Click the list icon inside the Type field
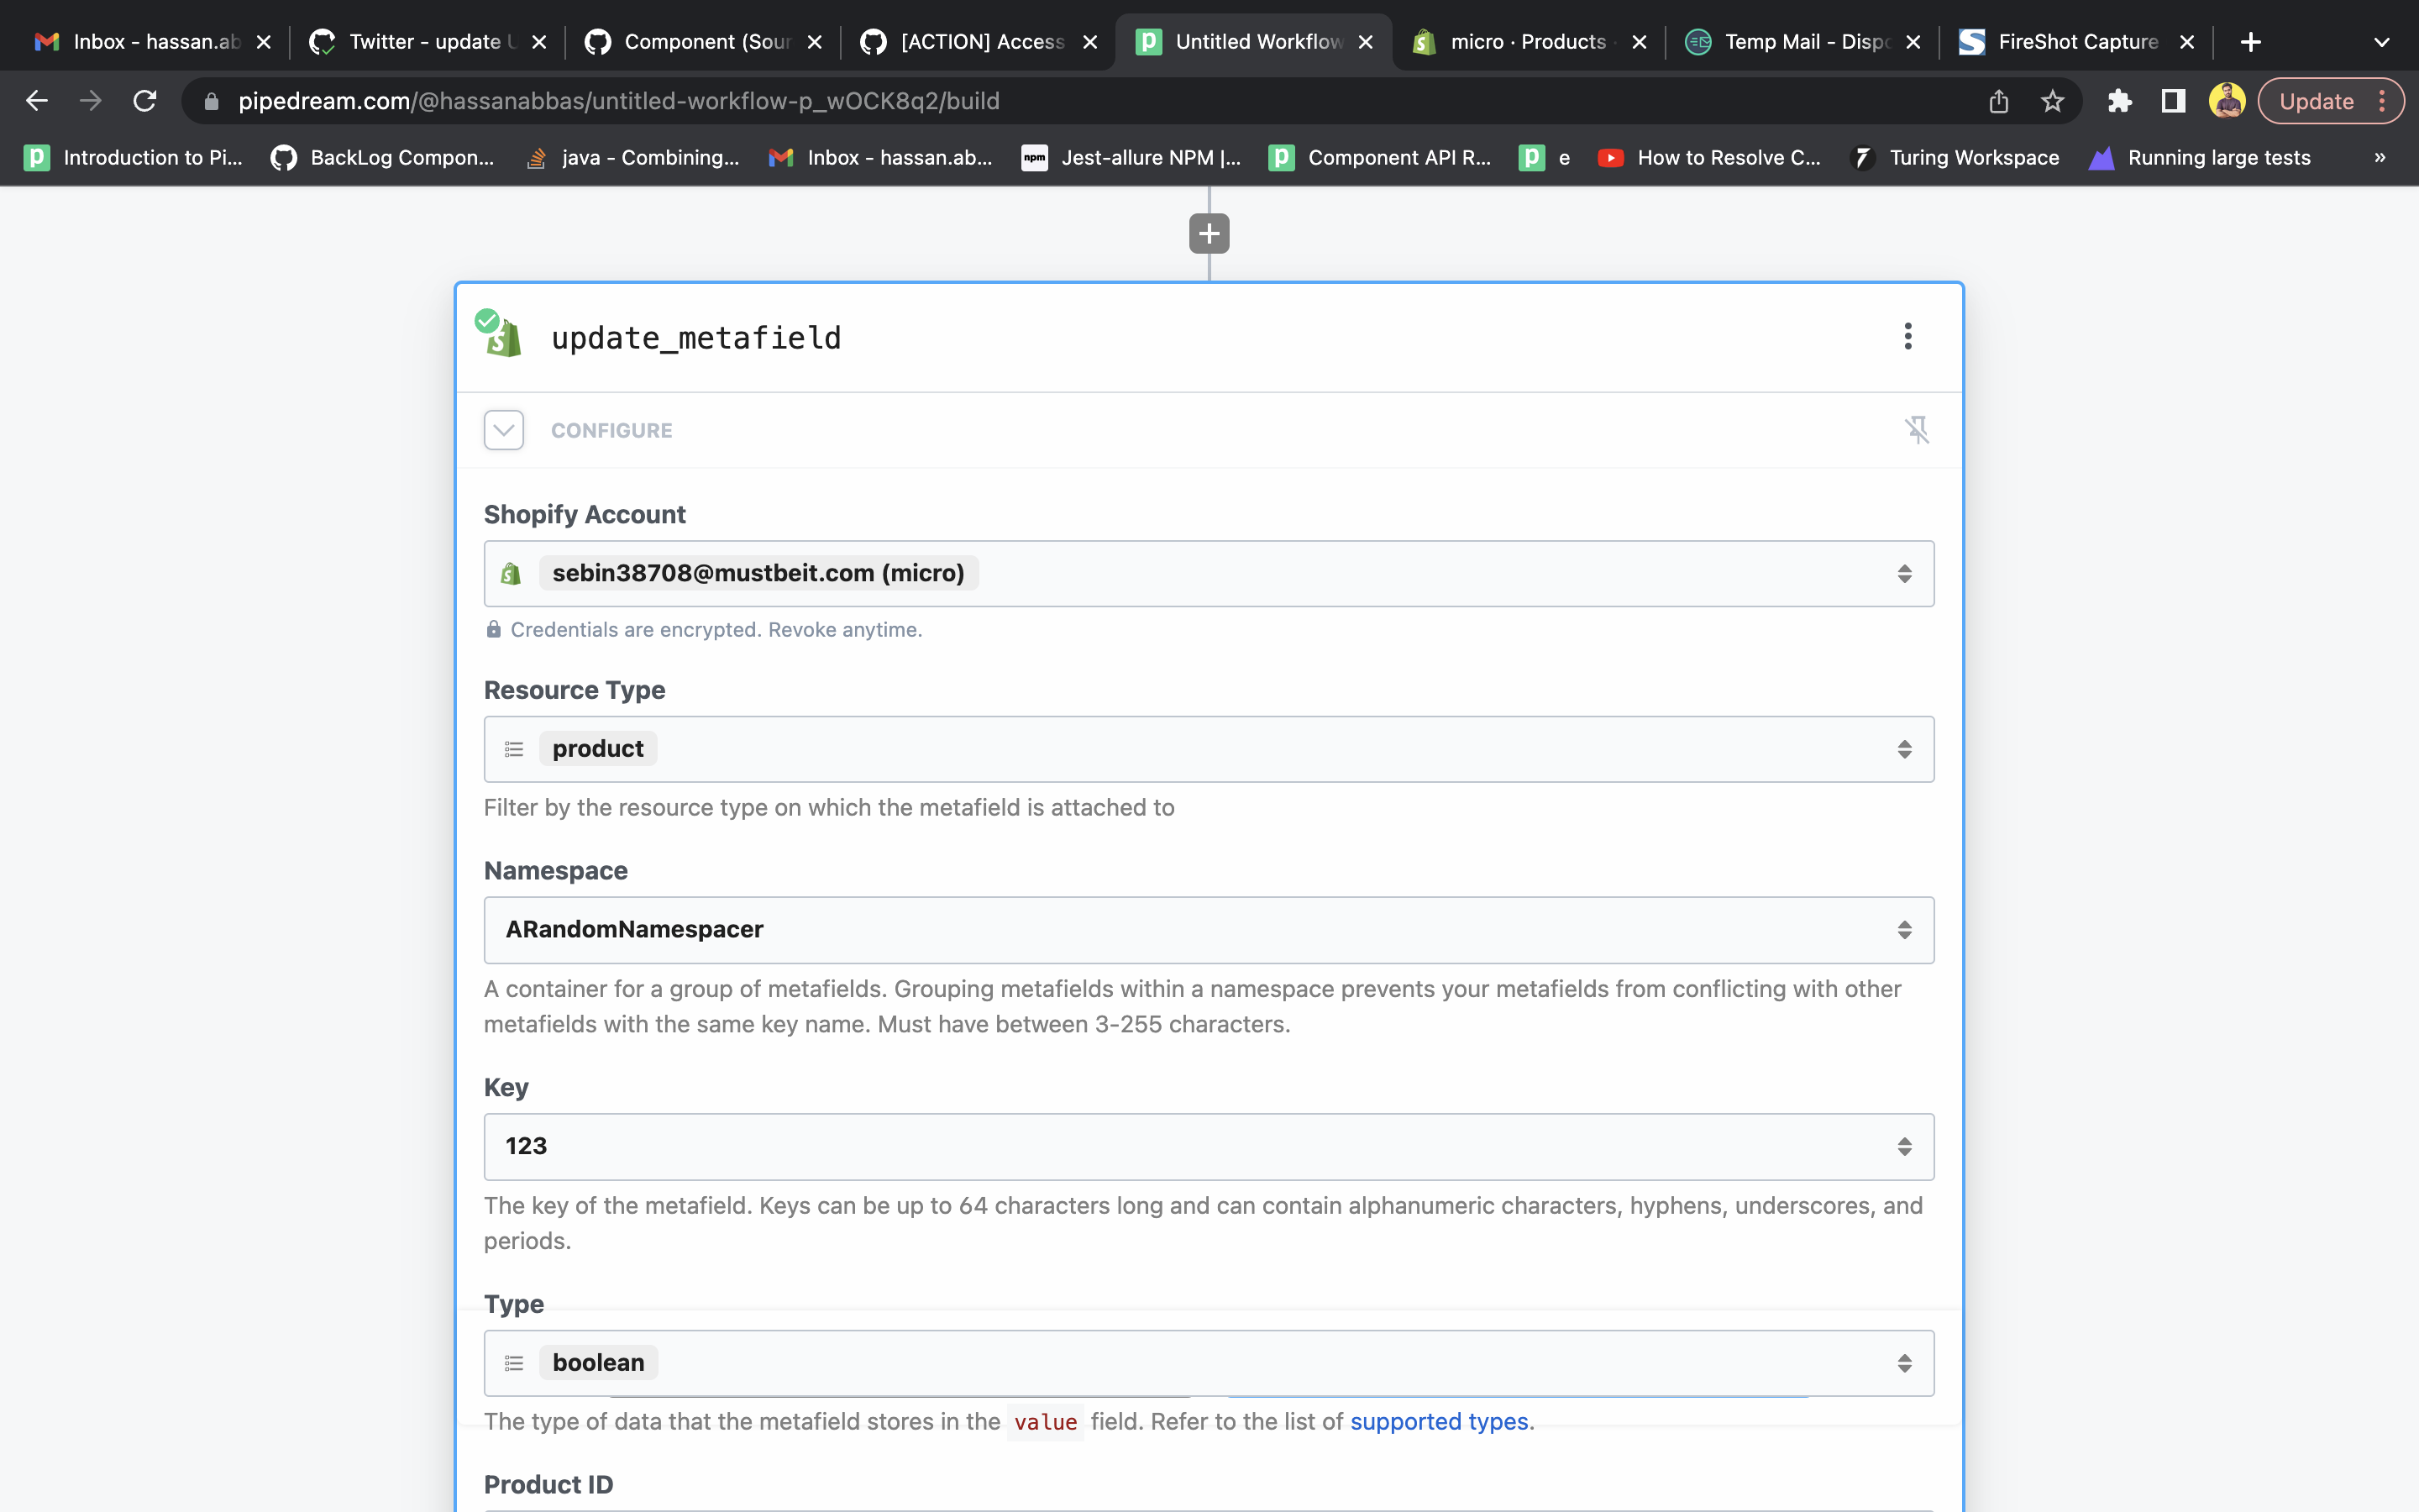This screenshot has width=2419, height=1512. (x=514, y=1362)
